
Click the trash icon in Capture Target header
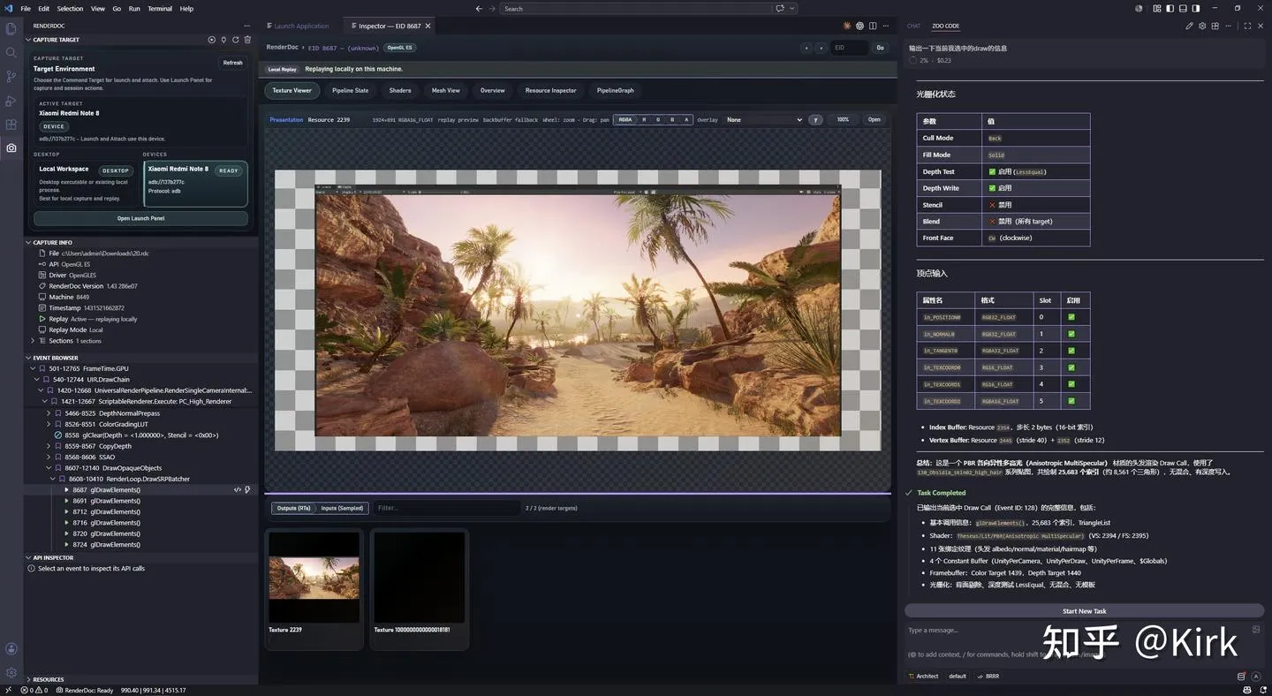pyautogui.click(x=247, y=40)
